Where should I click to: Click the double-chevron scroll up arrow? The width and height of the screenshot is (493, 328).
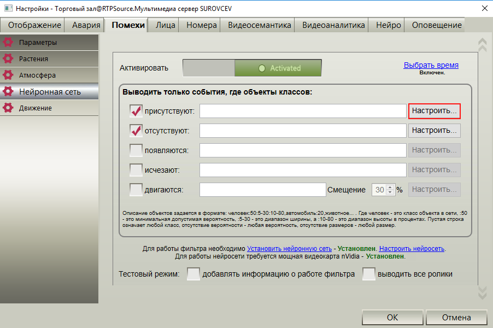(482, 45)
